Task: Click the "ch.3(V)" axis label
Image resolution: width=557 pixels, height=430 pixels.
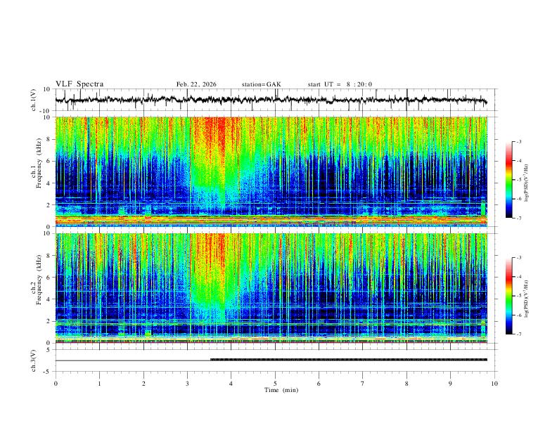Action: click(x=33, y=360)
